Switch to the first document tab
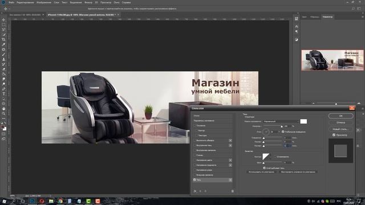365x205 pixels. pyautogui.click(x=26, y=15)
